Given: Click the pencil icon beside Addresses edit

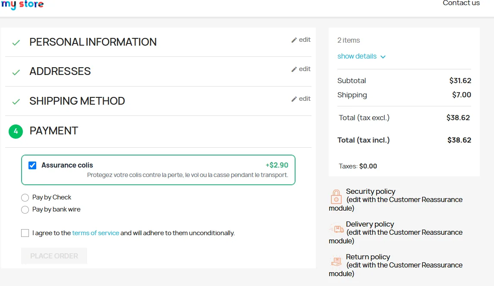Looking at the screenshot, I should [x=294, y=69].
